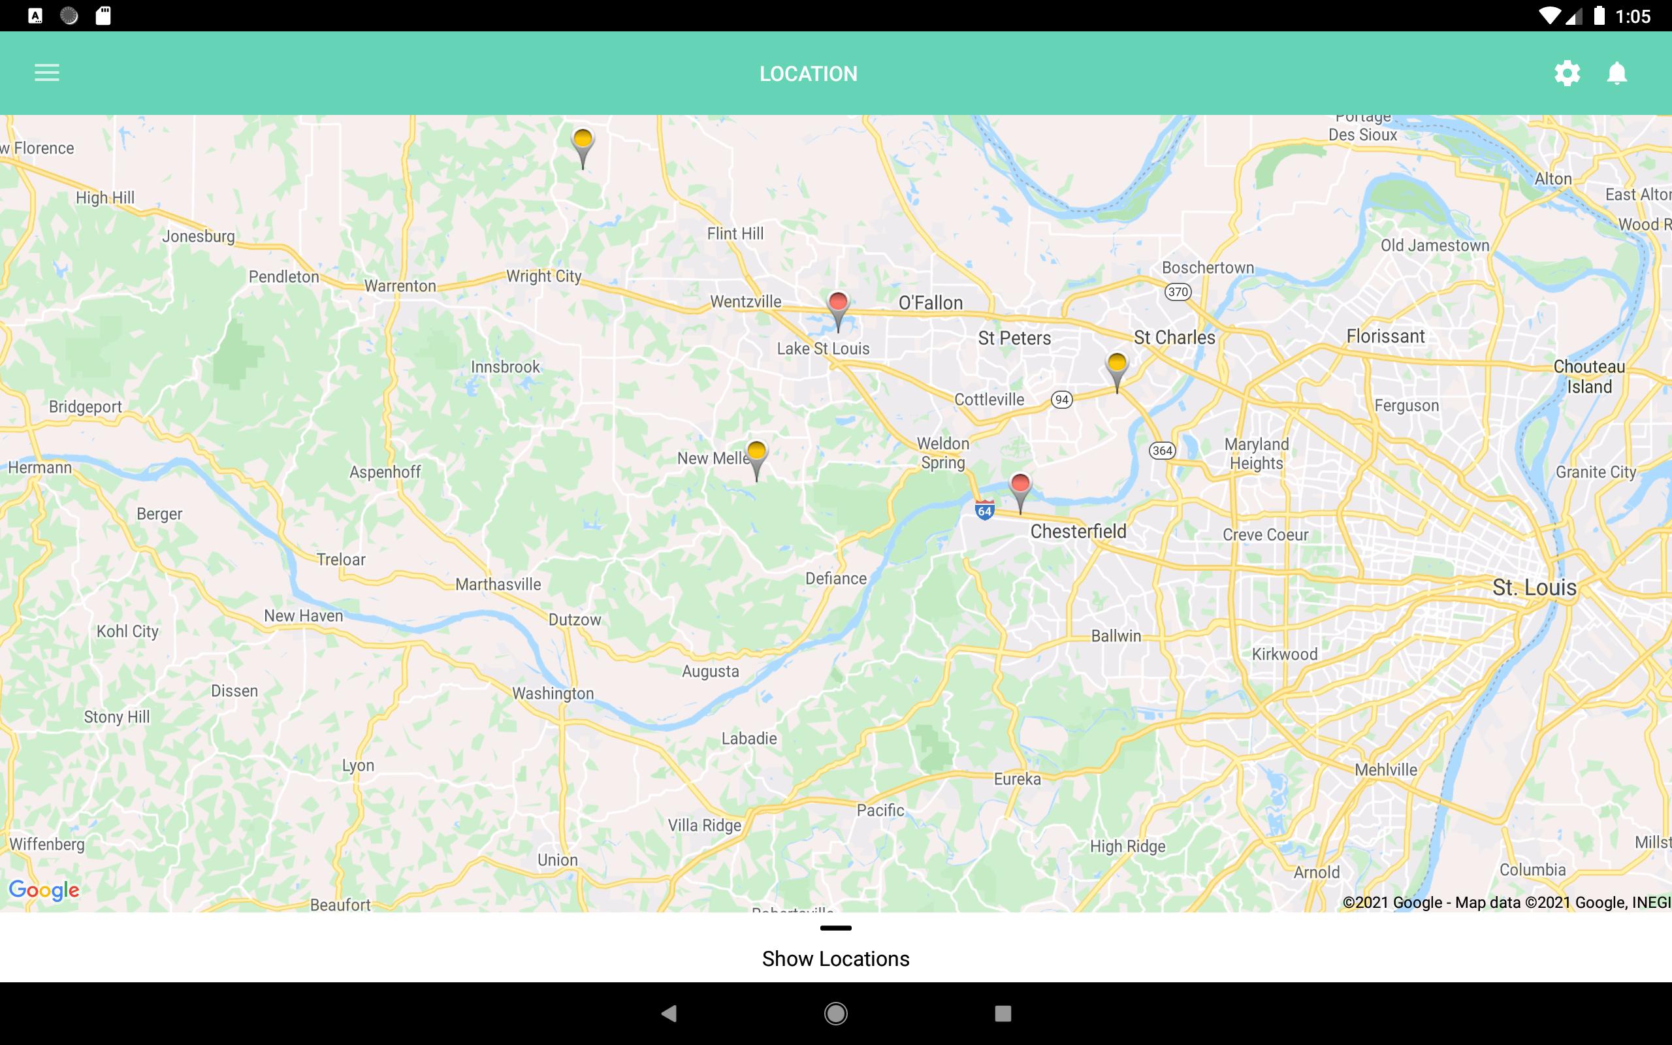
Task: Tap the Kirkwood map label
Action: coord(1285,654)
